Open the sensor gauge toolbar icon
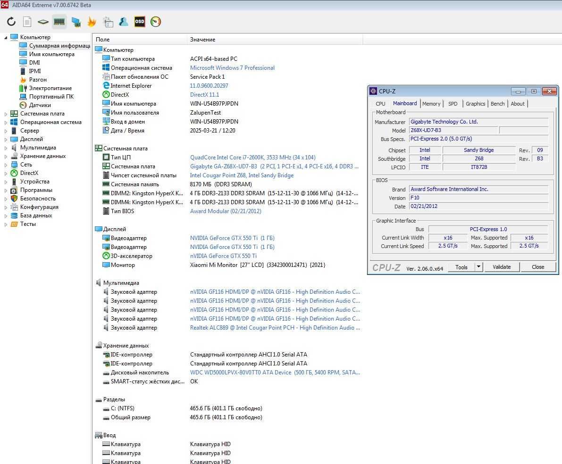 (x=156, y=22)
